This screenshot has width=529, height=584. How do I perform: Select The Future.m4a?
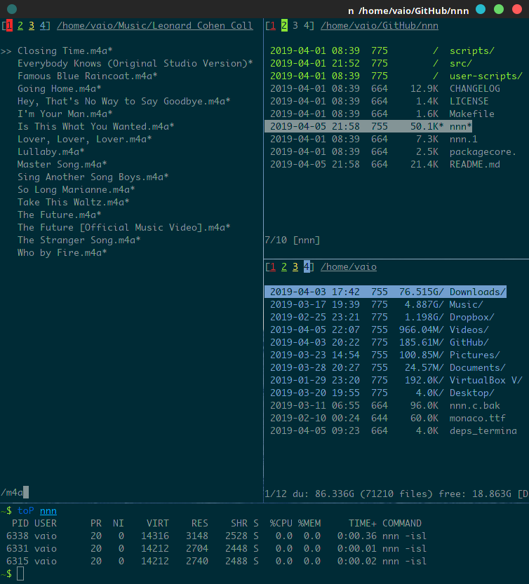coord(59,215)
